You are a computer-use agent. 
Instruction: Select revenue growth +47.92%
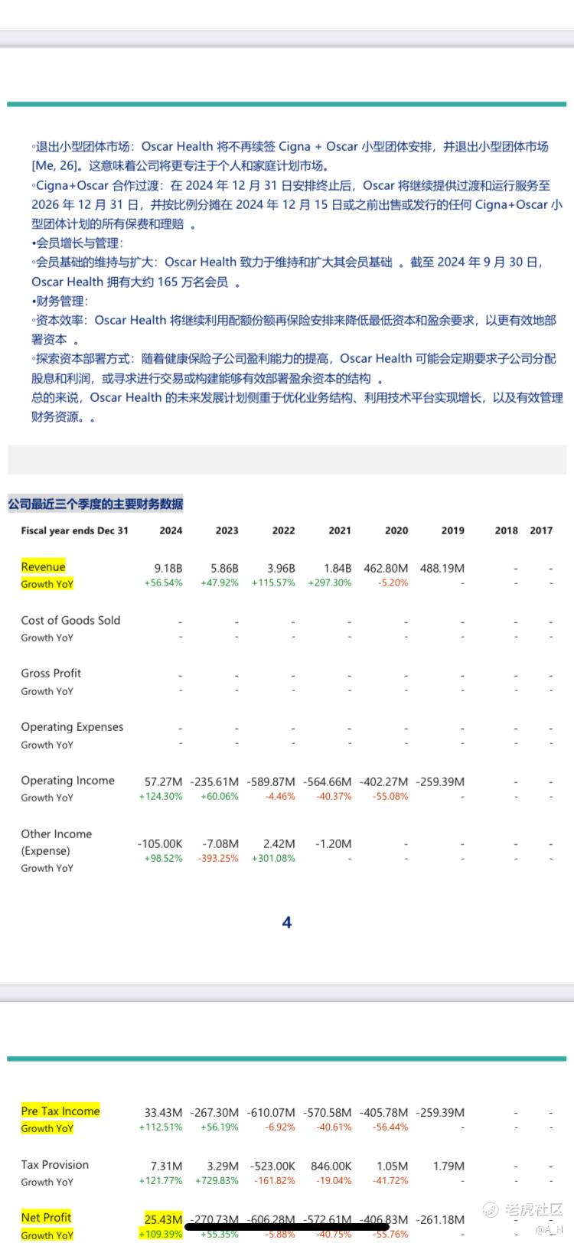tap(220, 583)
